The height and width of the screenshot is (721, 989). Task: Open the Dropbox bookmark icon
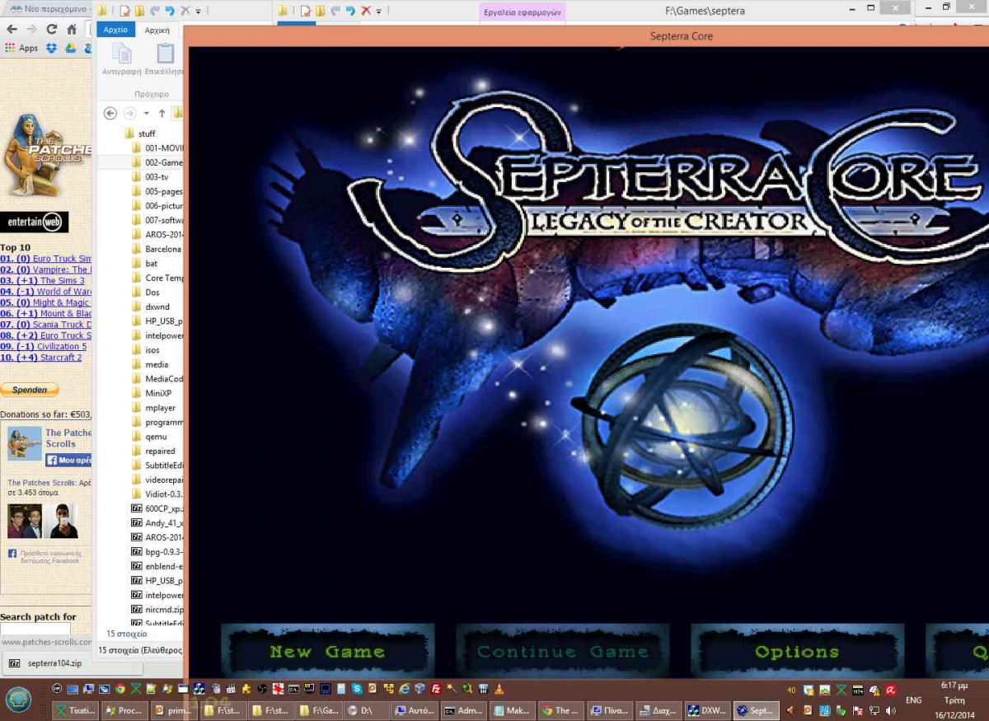pos(52,48)
